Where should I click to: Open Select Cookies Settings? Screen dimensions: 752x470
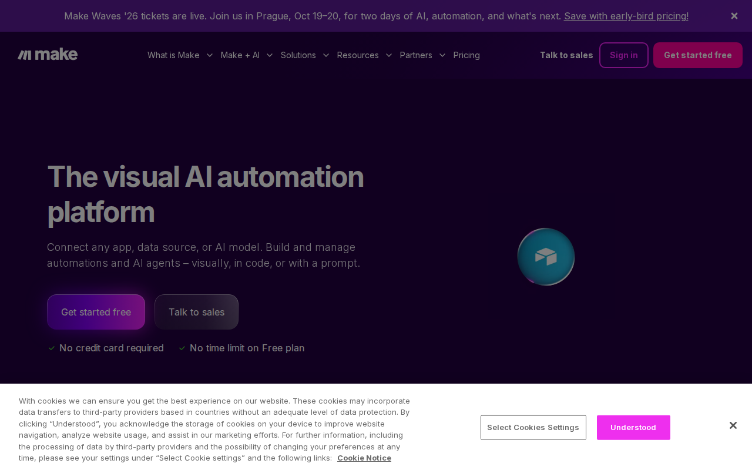point(533,428)
